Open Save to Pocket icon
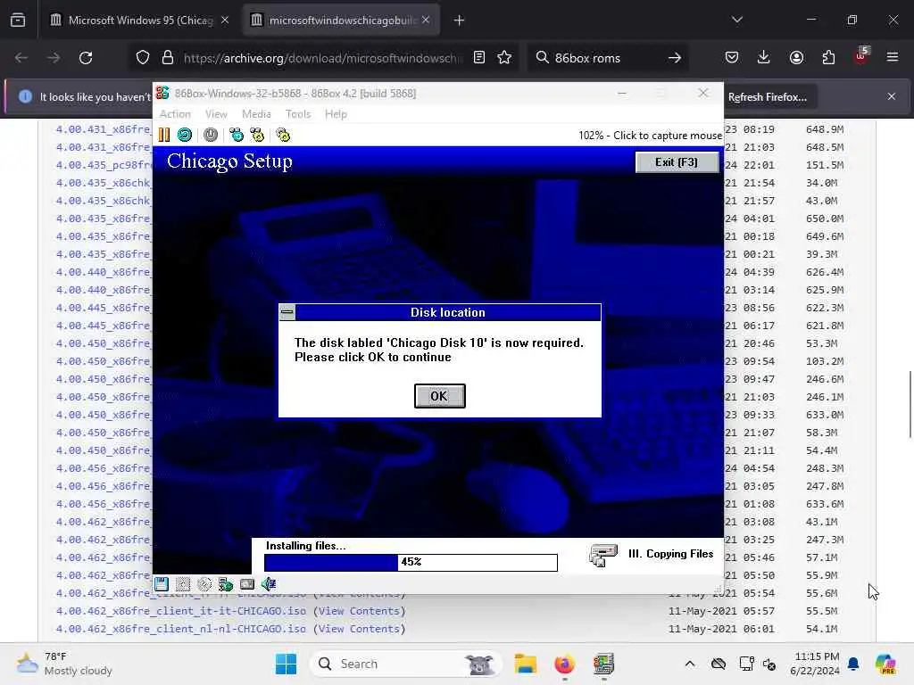Screen dimensions: 914x685 coord(732,58)
